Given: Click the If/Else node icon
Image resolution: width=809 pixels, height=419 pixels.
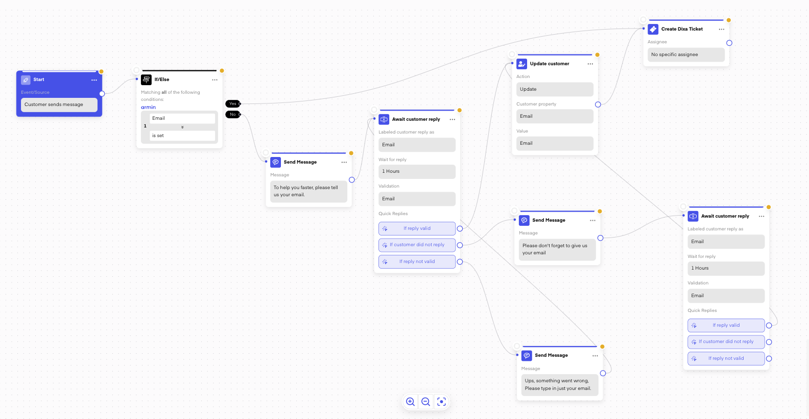Looking at the screenshot, I should [147, 80].
